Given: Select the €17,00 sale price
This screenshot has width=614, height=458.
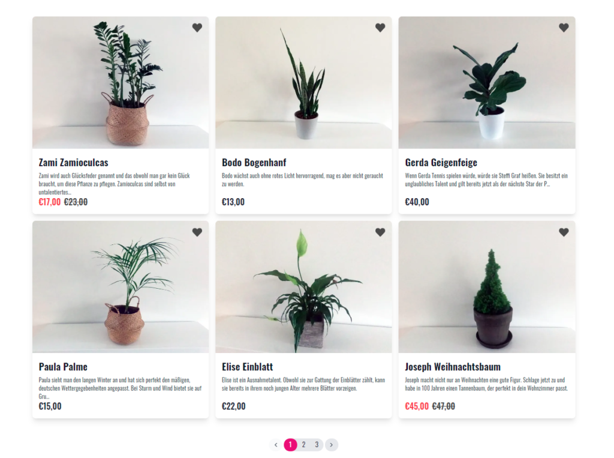Looking at the screenshot, I should click(50, 202).
